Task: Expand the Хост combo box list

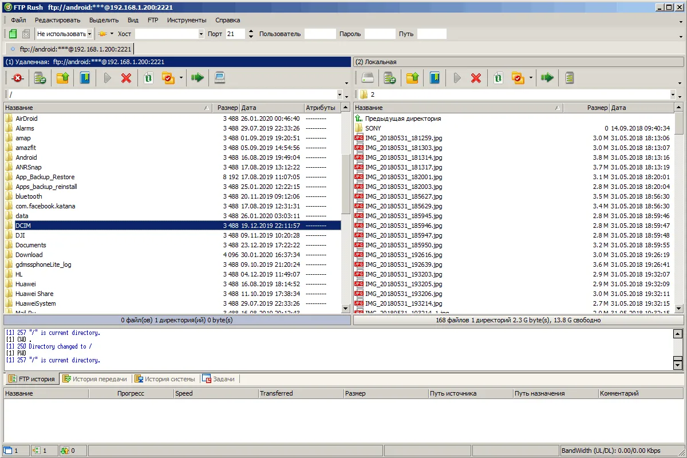Action: pos(200,34)
